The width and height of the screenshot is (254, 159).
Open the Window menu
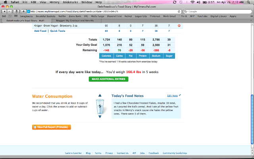coord(87,2)
